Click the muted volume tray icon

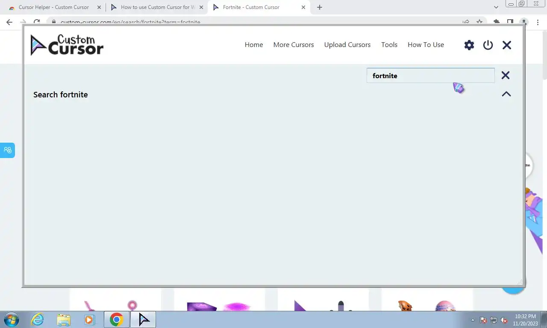tap(504, 320)
